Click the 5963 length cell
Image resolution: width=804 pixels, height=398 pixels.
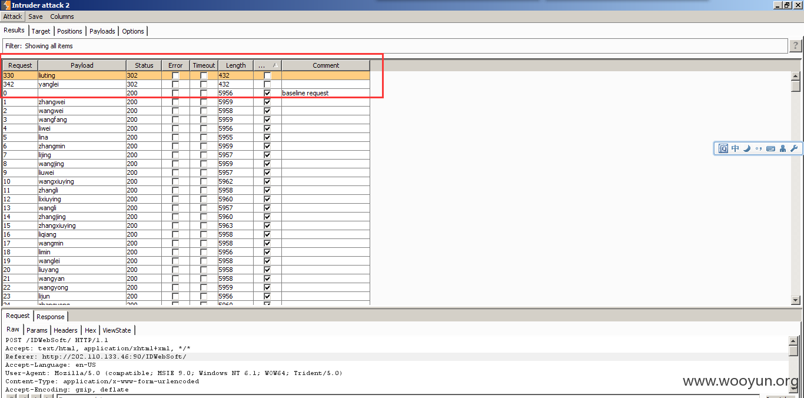(x=235, y=225)
